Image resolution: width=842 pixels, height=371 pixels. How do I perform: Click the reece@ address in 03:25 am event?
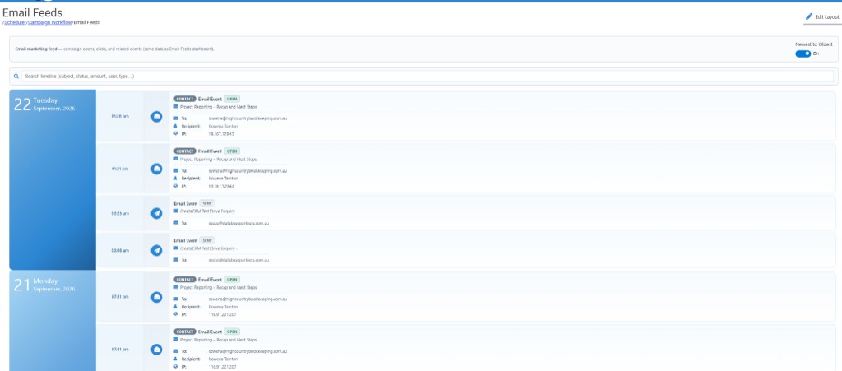pos(238,224)
